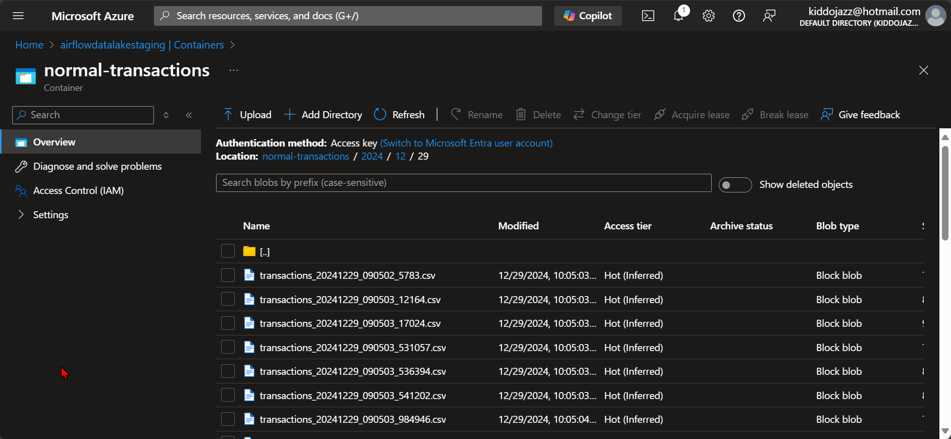Open the portal settings gear

click(709, 16)
